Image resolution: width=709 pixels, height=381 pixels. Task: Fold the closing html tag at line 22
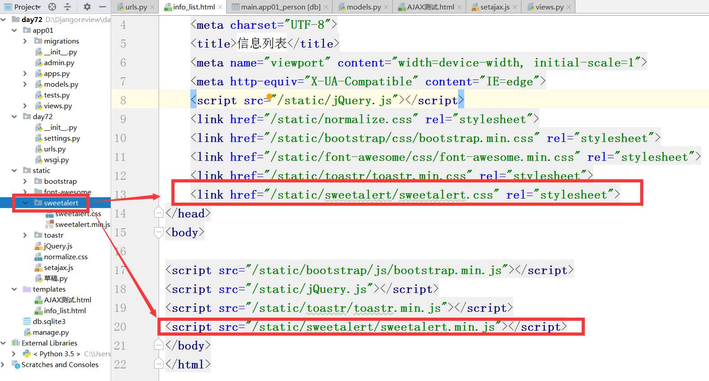click(158, 364)
